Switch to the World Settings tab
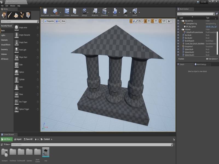Image resolution: width=219 pixels, height=164 pixels. 201,65
